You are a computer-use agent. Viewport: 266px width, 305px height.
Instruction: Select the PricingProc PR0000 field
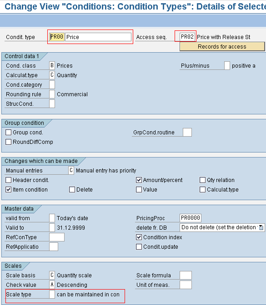[x=191, y=218]
